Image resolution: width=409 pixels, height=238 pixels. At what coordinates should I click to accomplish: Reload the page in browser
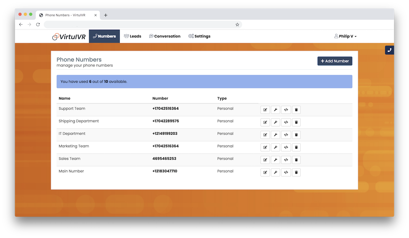[38, 25]
